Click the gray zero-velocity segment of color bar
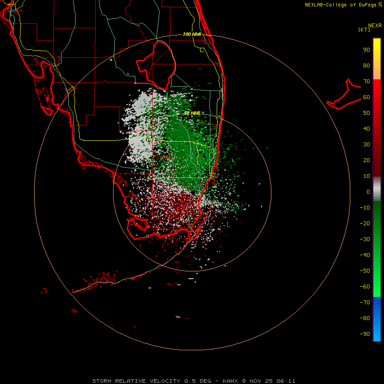The image size is (384, 384). (377, 189)
